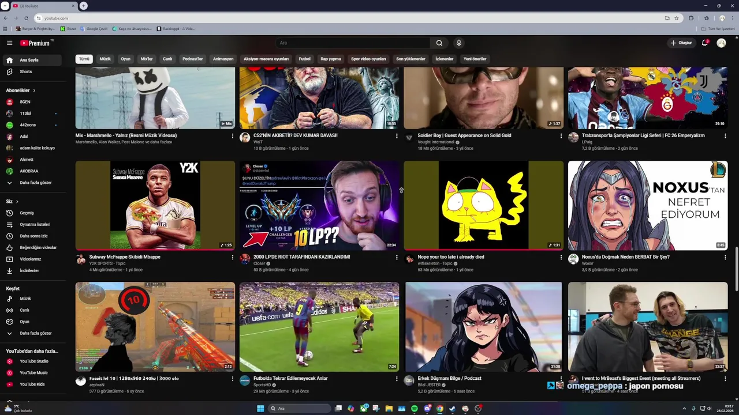This screenshot has width=739, height=415.
Task: Select the Mix'ler filter chip
Action: [x=147, y=59]
